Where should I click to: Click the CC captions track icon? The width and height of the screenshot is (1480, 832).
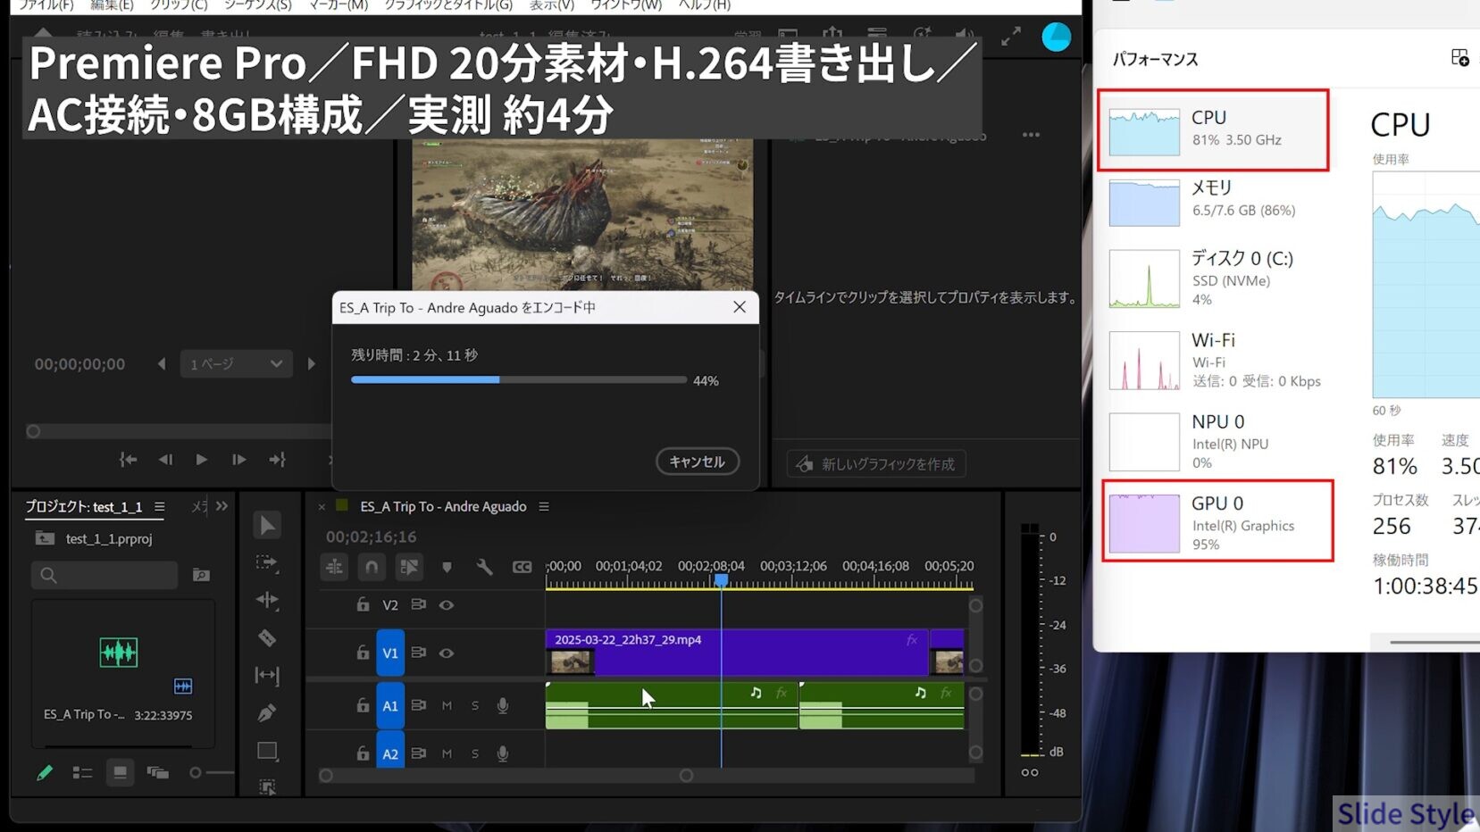(x=522, y=567)
